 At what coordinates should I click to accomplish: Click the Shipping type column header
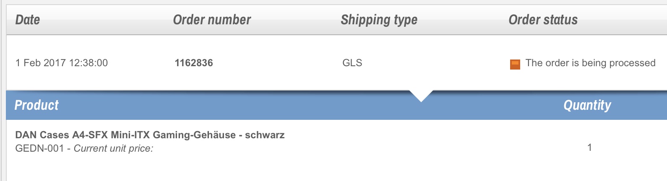[x=379, y=20]
